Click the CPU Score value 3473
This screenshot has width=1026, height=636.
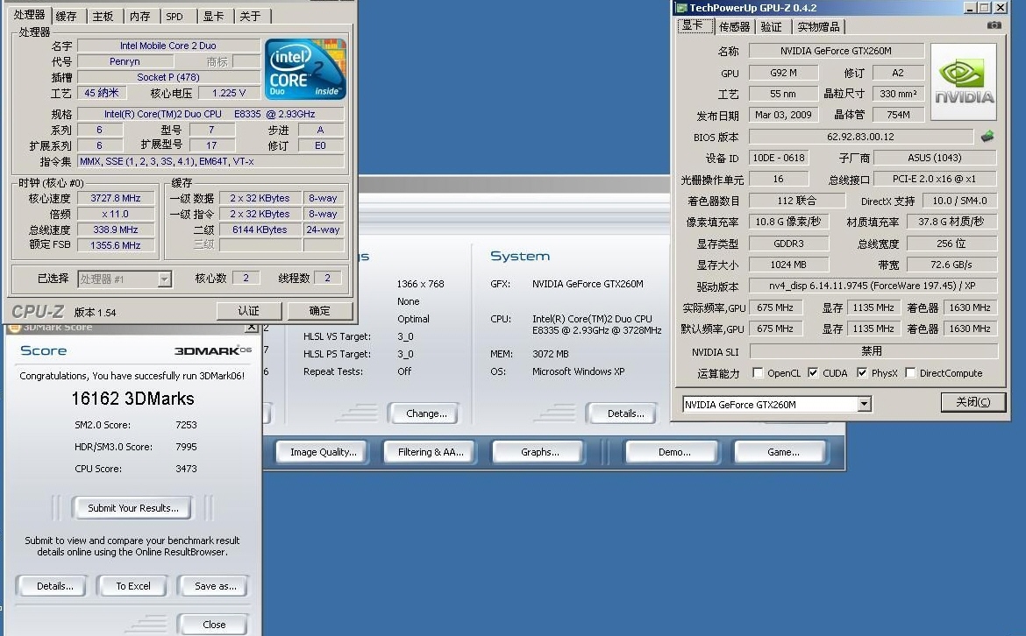click(x=186, y=469)
